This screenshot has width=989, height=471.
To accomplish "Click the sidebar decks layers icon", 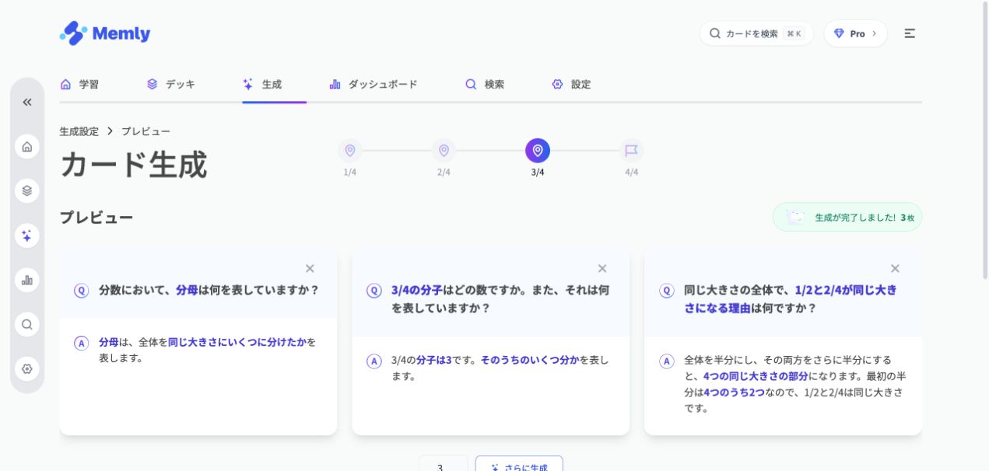I will [x=27, y=190].
